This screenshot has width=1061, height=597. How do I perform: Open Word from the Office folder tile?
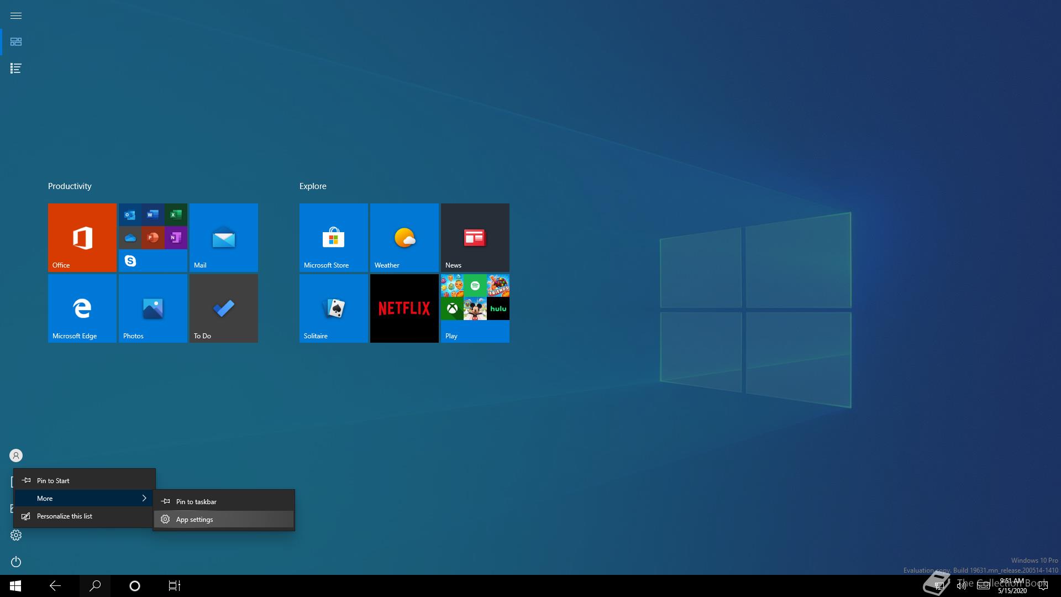point(153,214)
